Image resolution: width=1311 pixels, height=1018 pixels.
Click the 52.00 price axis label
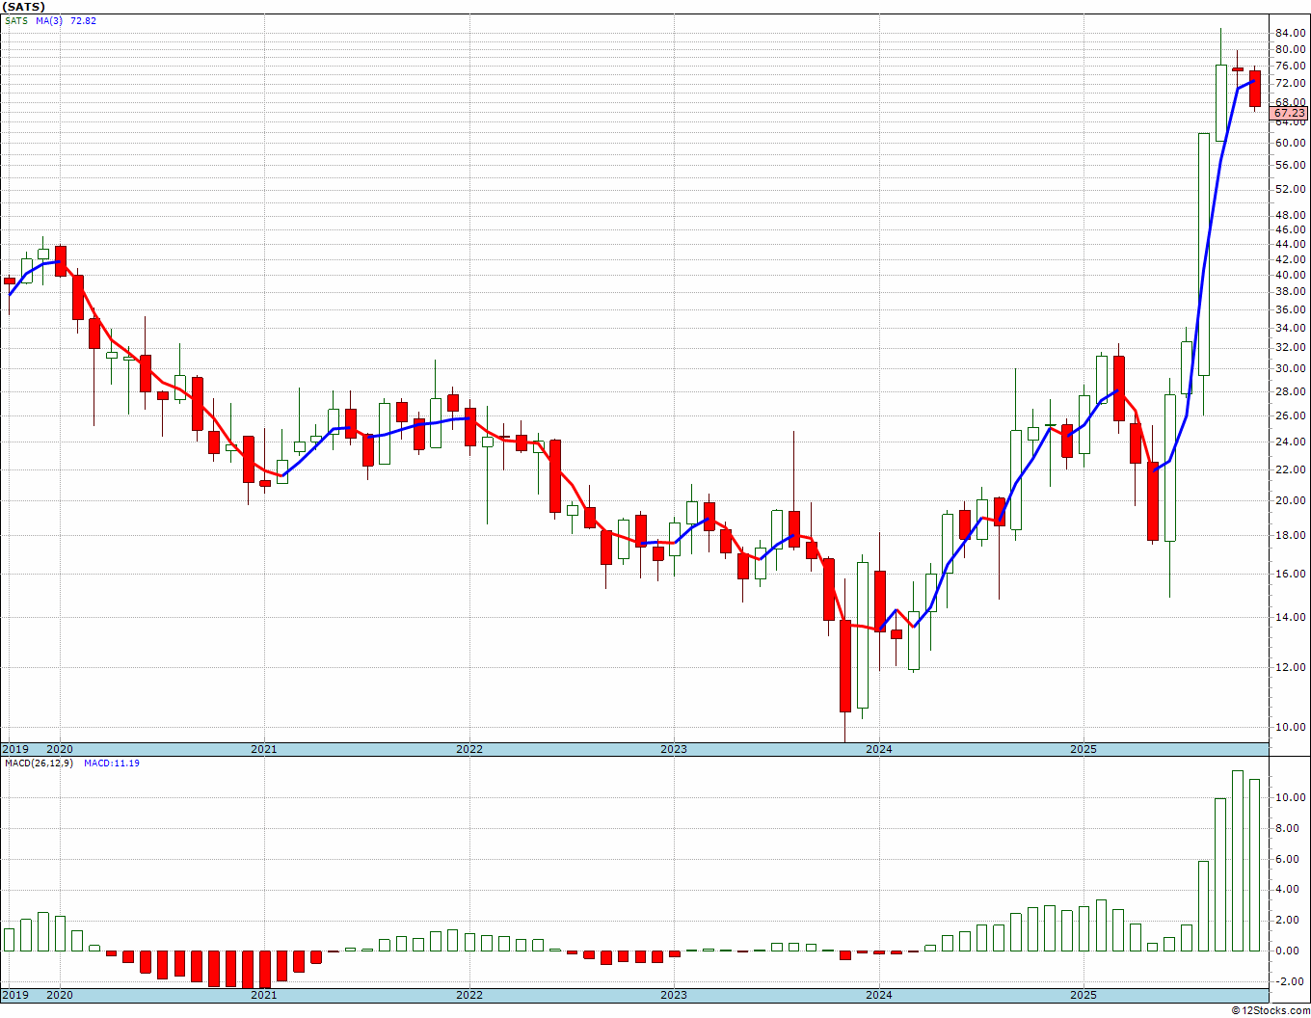point(1290,190)
